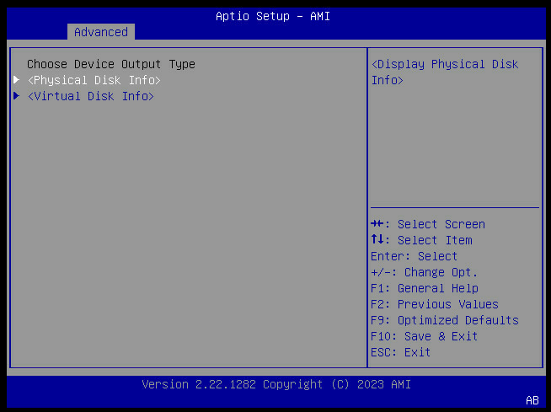Select the Virtual Disk Info entry
This screenshot has width=551, height=412.
coord(90,96)
